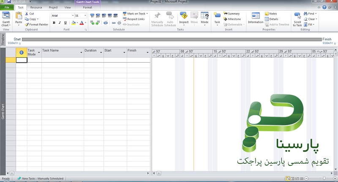Open Finish column filter arrow

pyautogui.click(x=147, y=52)
